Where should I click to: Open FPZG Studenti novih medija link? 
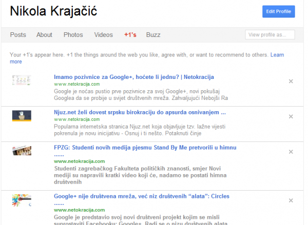[x=145, y=148]
